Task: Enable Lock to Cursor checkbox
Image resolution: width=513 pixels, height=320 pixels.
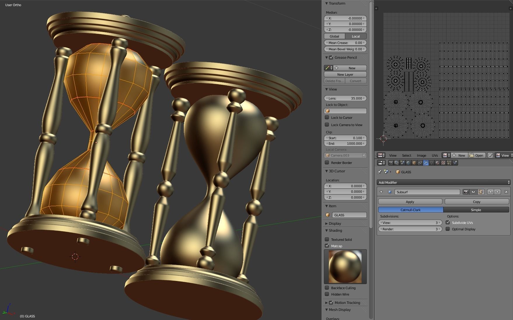Action: click(x=327, y=117)
